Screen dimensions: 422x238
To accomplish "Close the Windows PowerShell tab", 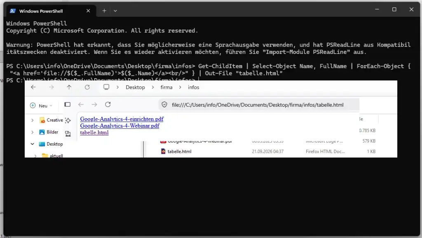I will tap(88, 11).
